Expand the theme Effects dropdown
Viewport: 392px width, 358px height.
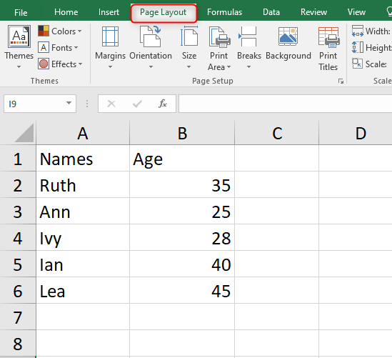click(60, 64)
